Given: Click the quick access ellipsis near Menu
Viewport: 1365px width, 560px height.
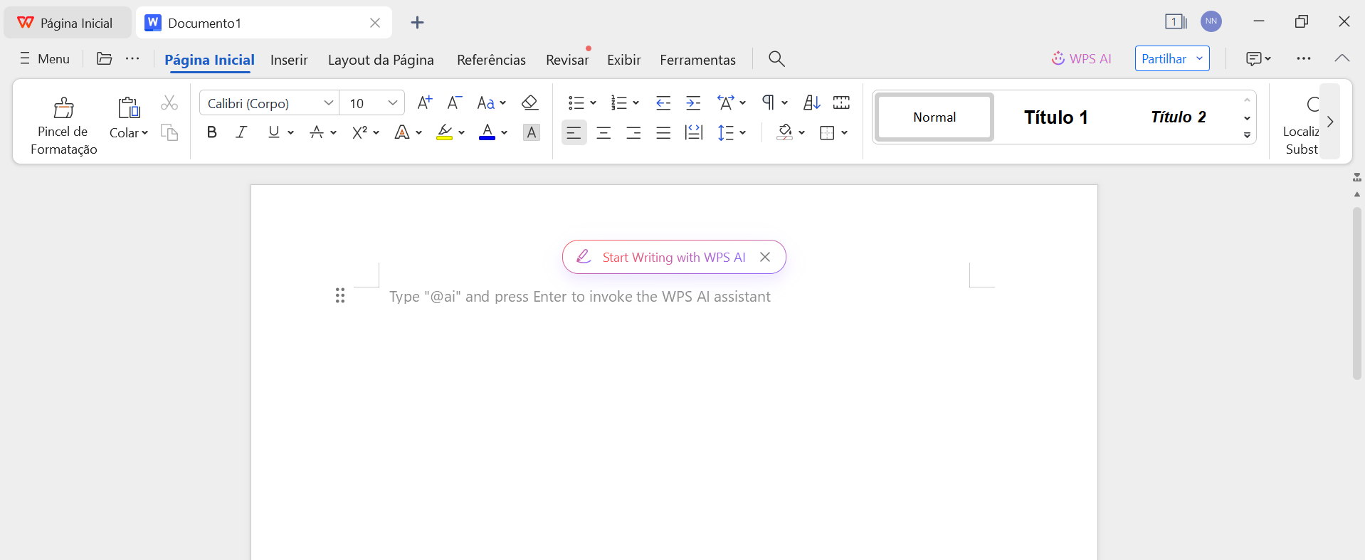Looking at the screenshot, I should tap(132, 58).
